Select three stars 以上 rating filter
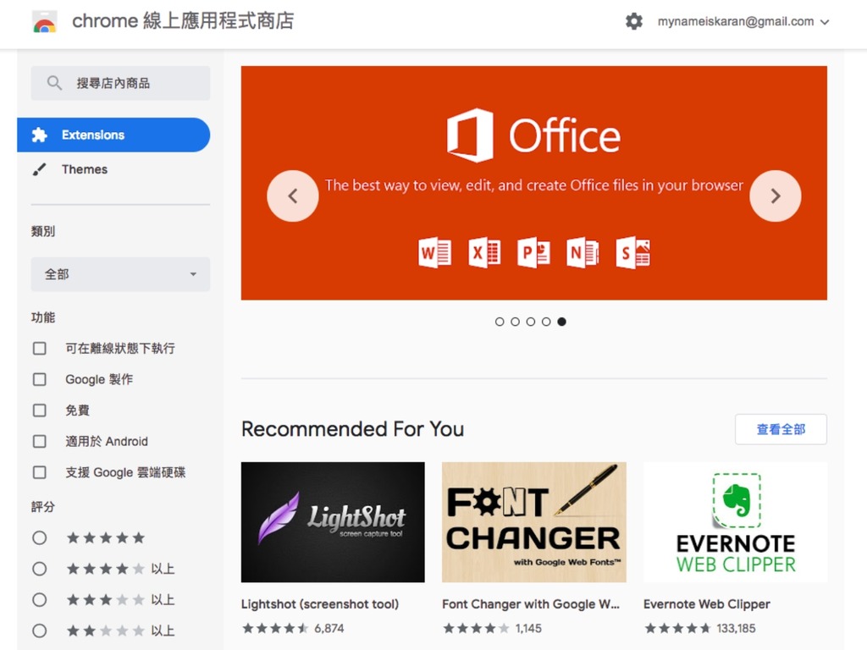867x650 pixels. pyautogui.click(x=39, y=600)
